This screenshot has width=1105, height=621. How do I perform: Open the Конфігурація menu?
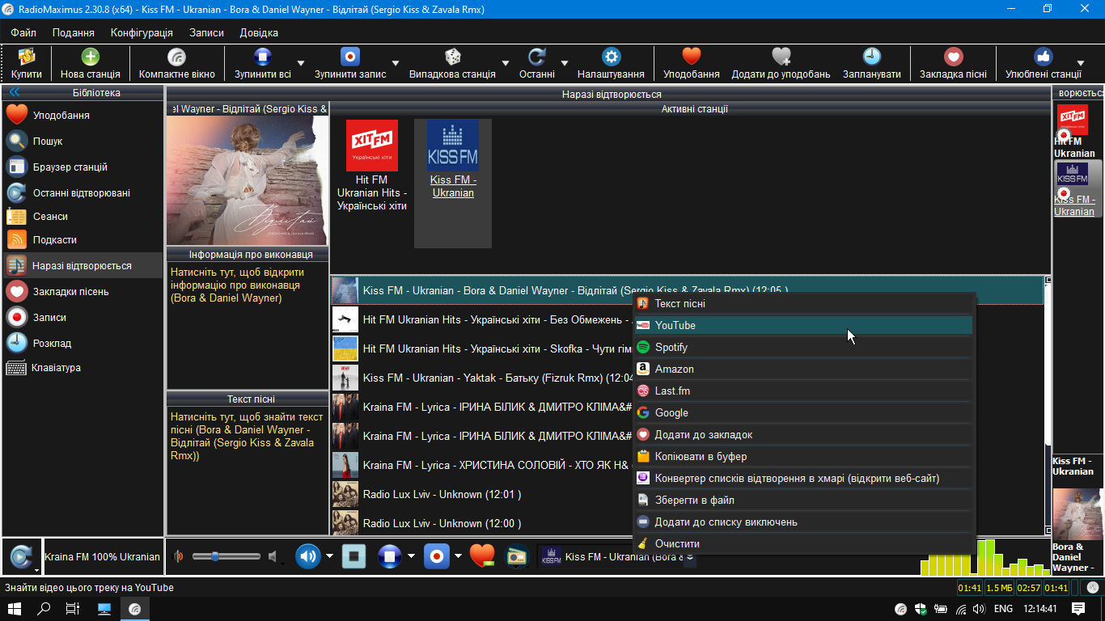pyautogui.click(x=142, y=33)
